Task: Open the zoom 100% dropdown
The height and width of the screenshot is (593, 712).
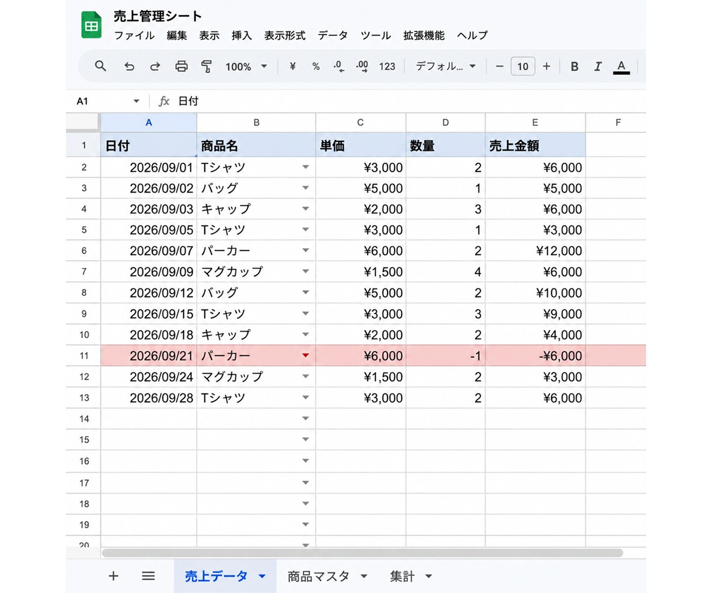Action: (x=246, y=67)
